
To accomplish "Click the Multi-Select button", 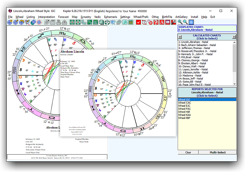I will point(217,152).
